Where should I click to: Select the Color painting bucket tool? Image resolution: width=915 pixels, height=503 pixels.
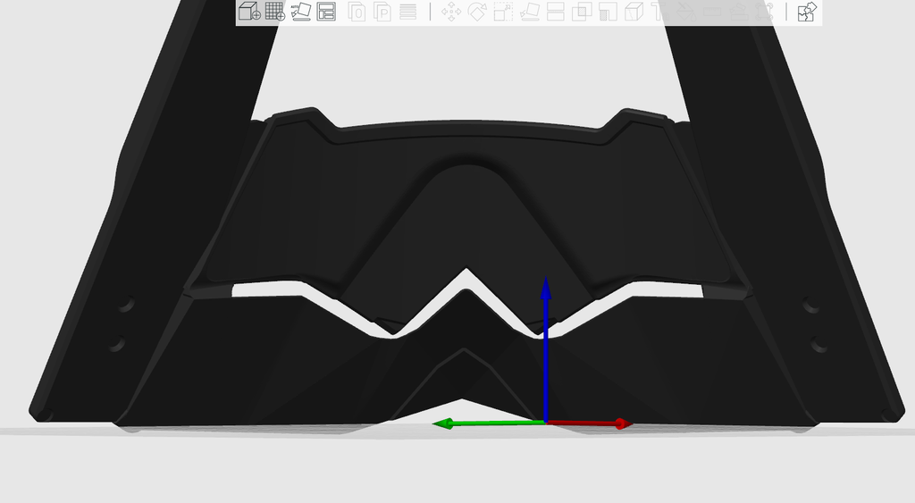tap(686, 11)
